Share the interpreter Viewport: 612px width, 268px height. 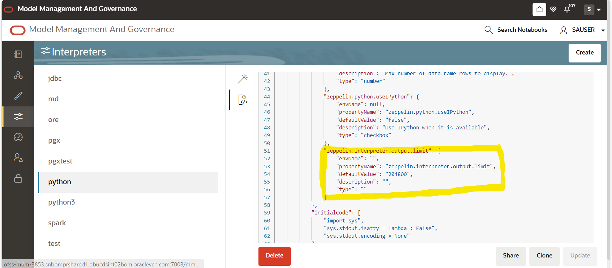[511, 256]
